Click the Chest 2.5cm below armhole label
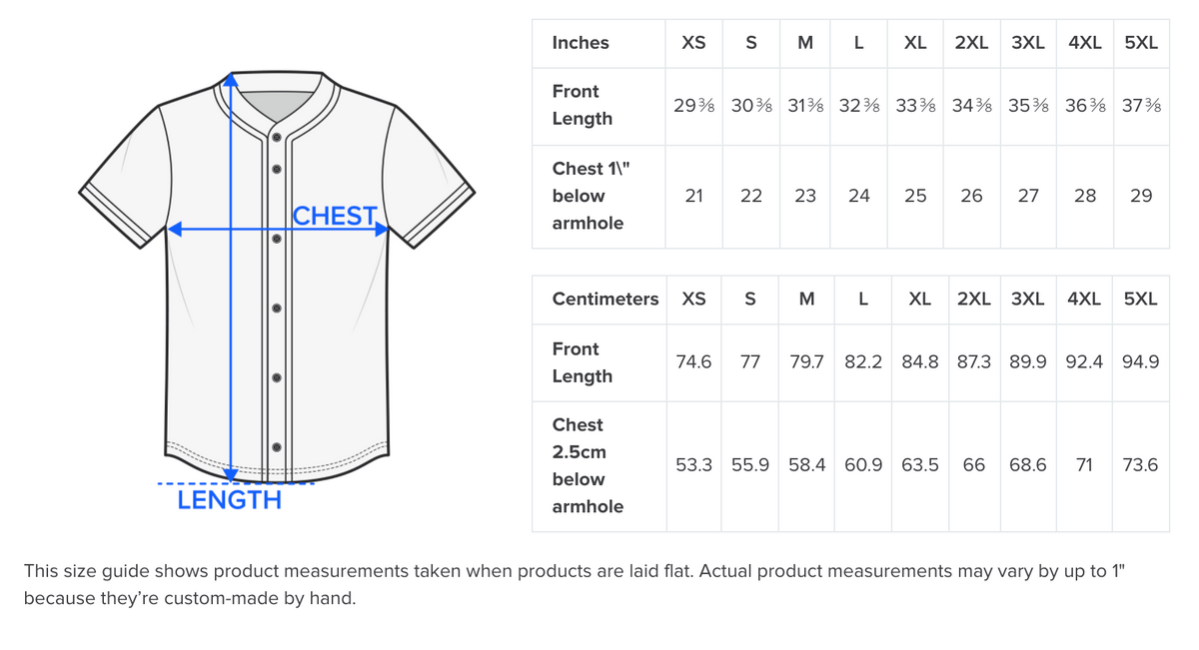1199x650 pixels. (x=588, y=465)
